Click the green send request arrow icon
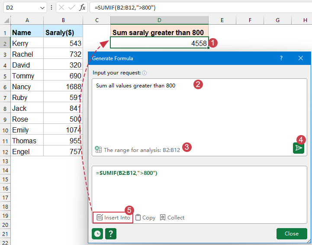 click(x=298, y=148)
